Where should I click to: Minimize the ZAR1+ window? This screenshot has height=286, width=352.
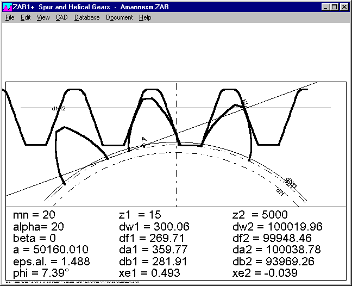pyautogui.click(x=325, y=7)
